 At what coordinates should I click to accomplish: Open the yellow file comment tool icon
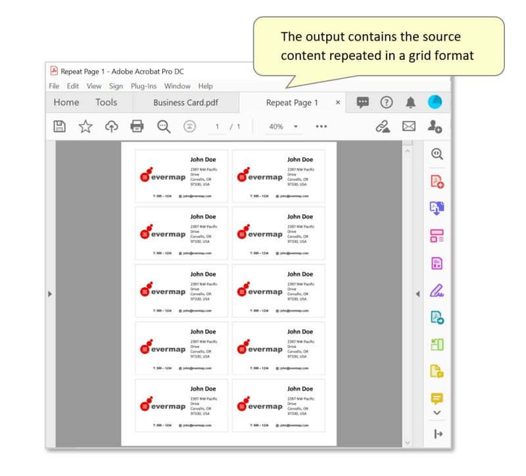click(x=437, y=371)
